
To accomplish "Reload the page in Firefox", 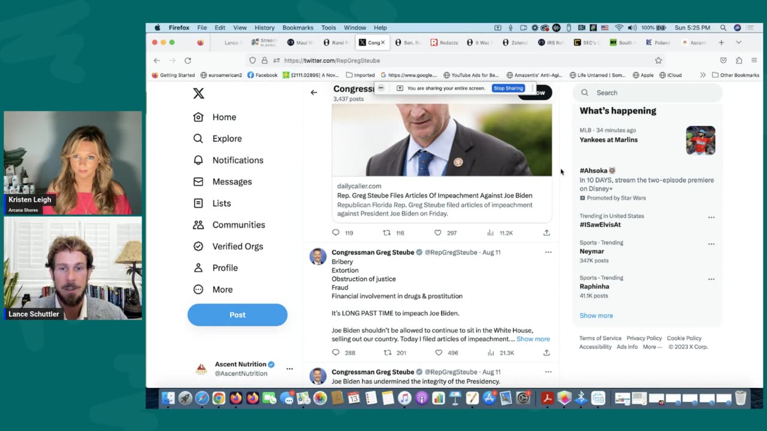I will [x=188, y=60].
